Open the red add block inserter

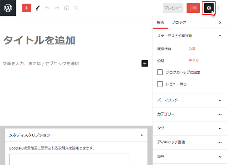(26, 8)
